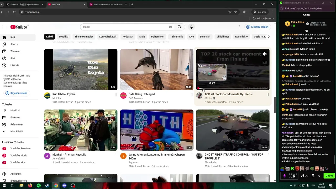The image size is (336, 189).
Task: Open Tilaukset in the sidebar
Action: (x=18, y=51)
